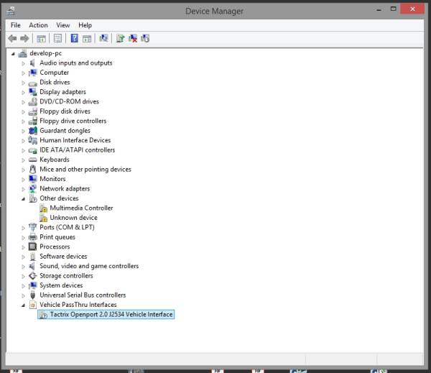The width and height of the screenshot is (431, 373).
Task: Click the Floppy drive controllers icon
Action: click(x=33, y=121)
